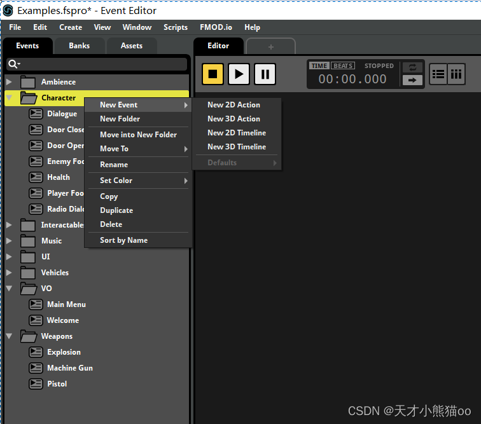Choose Rename from context menu
Screen dimensions: 481x424
click(x=138, y=165)
